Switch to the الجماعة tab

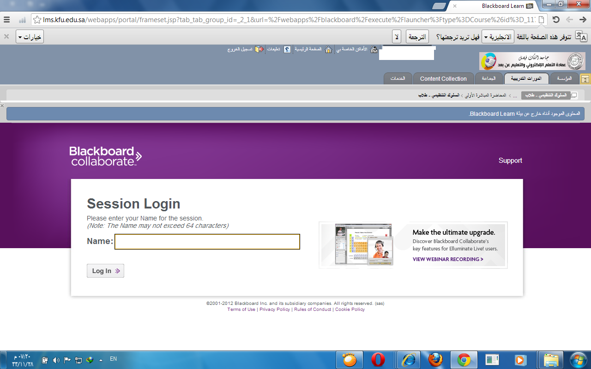point(488,78)
